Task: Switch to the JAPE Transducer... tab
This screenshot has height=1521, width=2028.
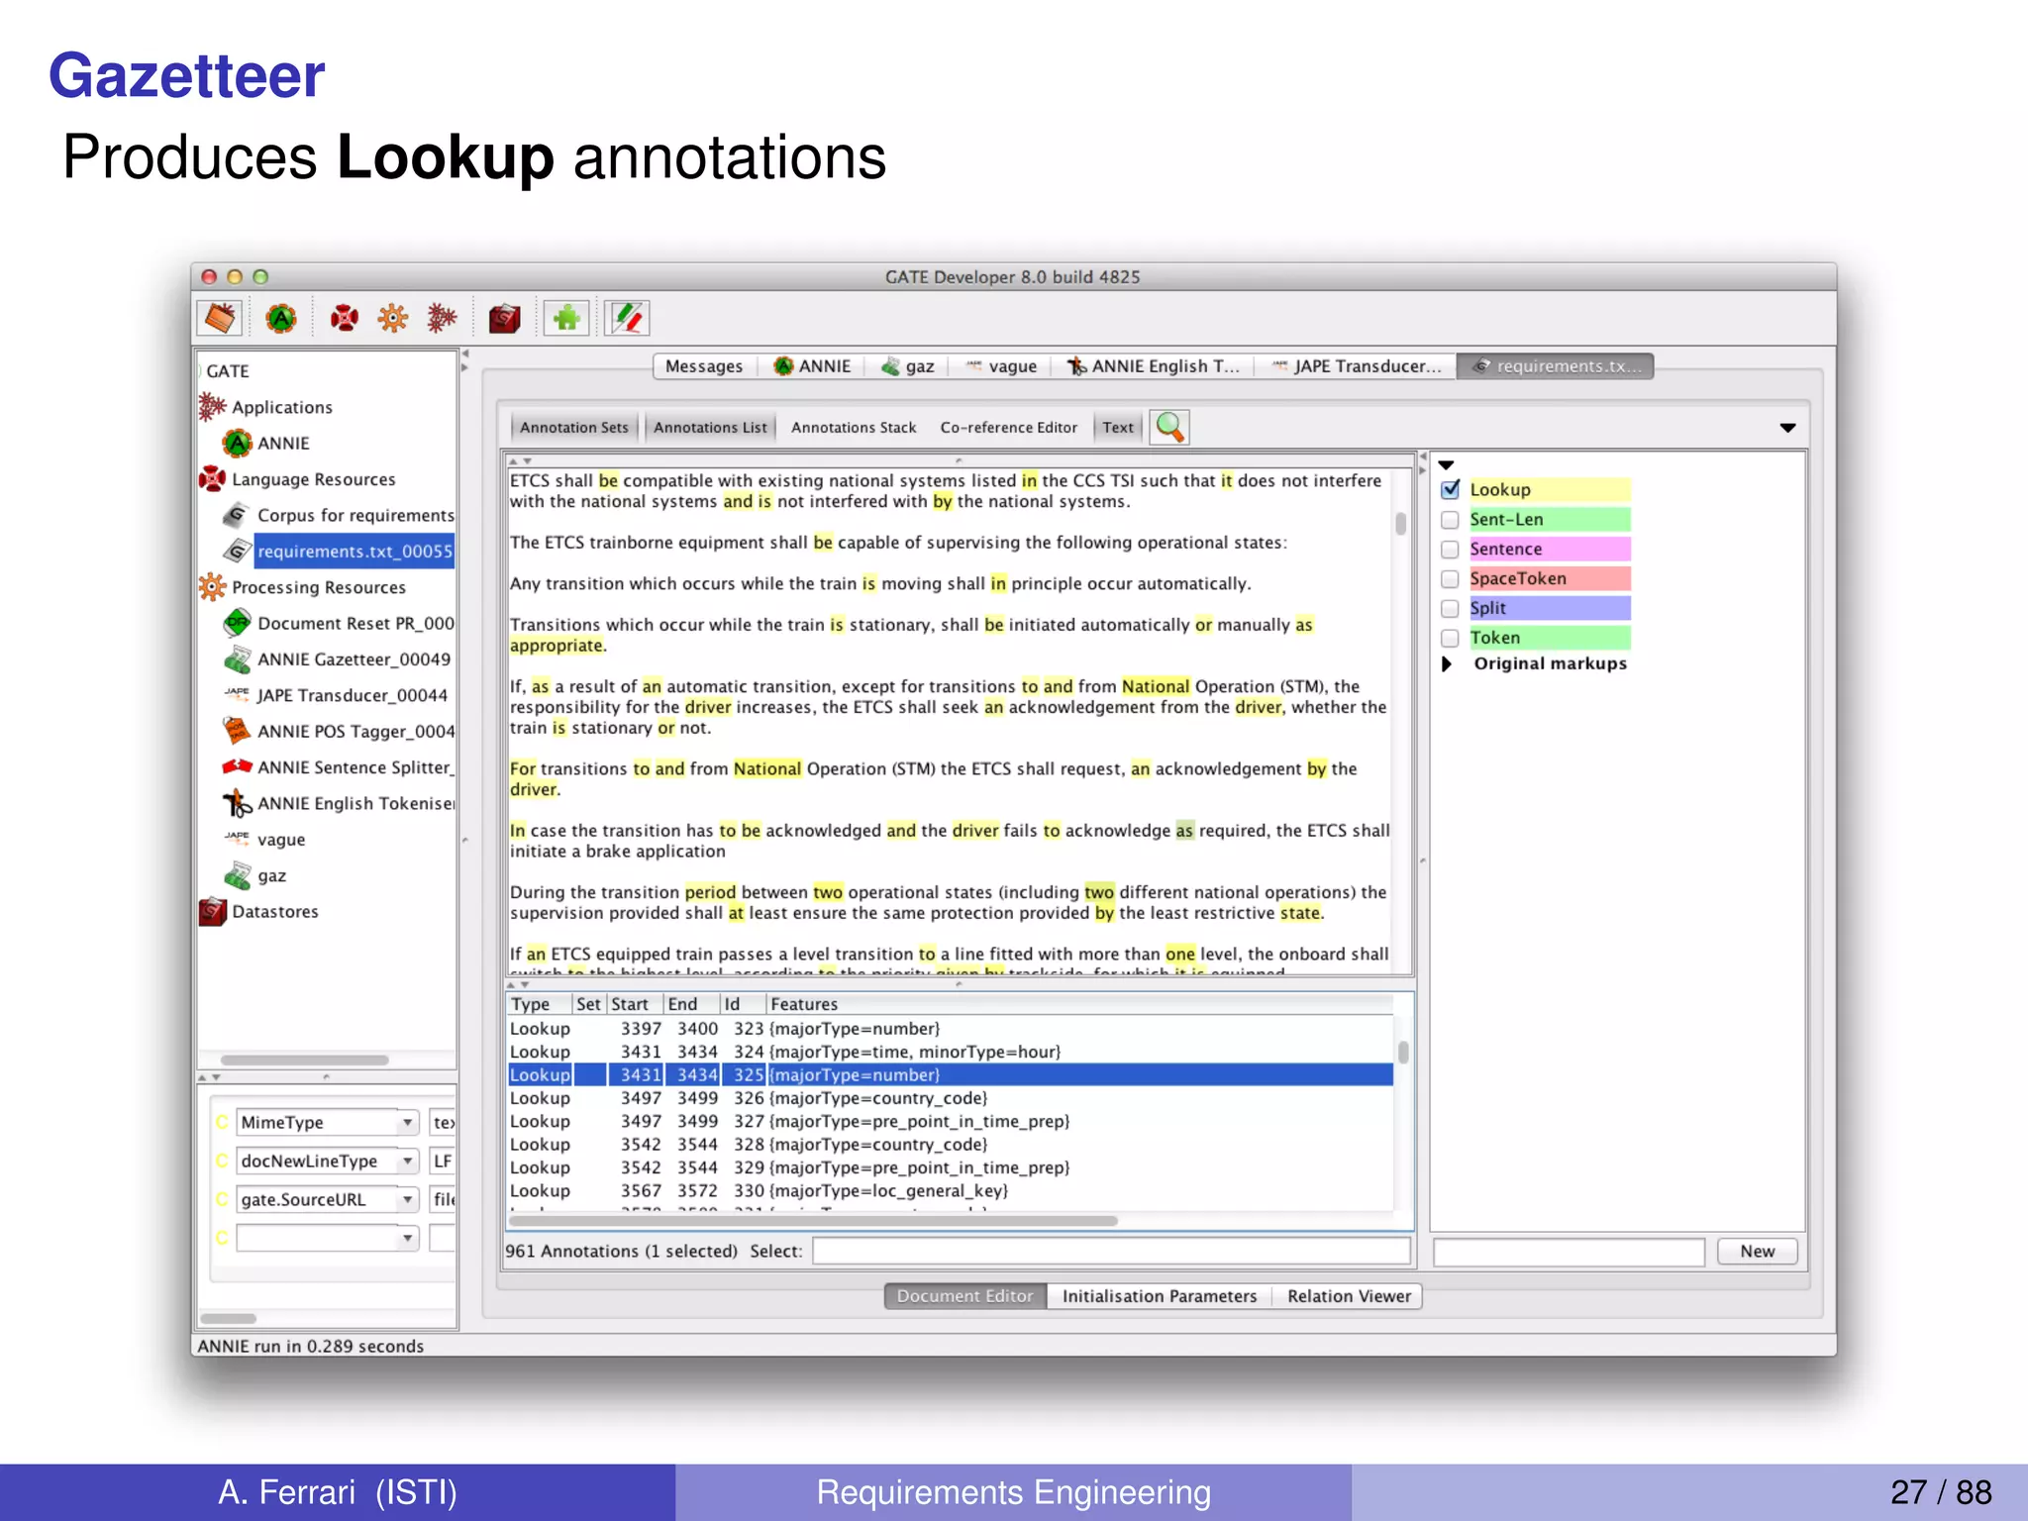Action: point(1357,366)
